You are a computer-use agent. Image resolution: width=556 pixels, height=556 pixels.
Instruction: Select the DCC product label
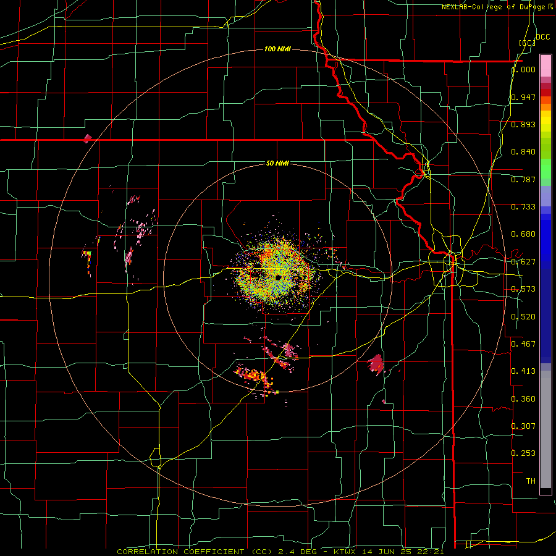542,37
